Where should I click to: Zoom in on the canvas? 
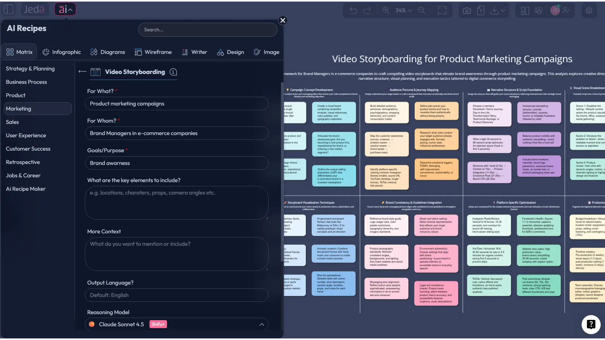[x=386, y=10]
